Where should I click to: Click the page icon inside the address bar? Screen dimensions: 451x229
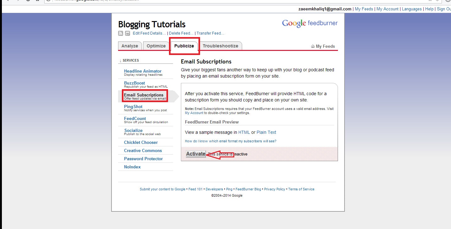tap(48, 1)
